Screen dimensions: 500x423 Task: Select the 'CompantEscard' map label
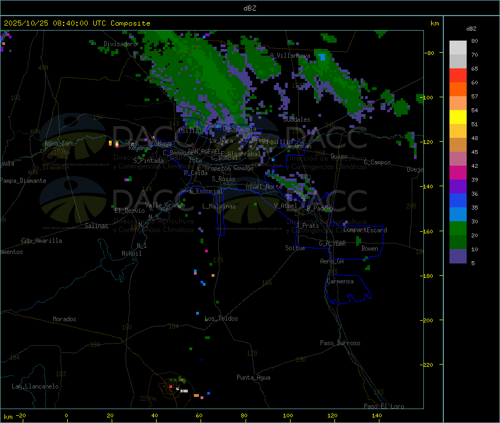(x=365, y=230)
